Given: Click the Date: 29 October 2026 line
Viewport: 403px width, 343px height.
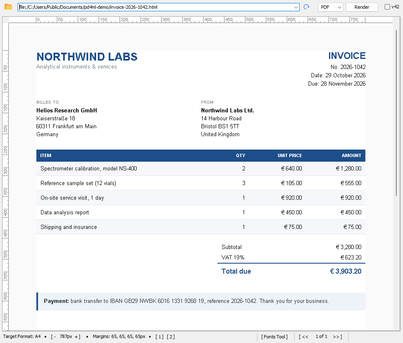Looking at the screenshot, I should (x=338, y=75).
